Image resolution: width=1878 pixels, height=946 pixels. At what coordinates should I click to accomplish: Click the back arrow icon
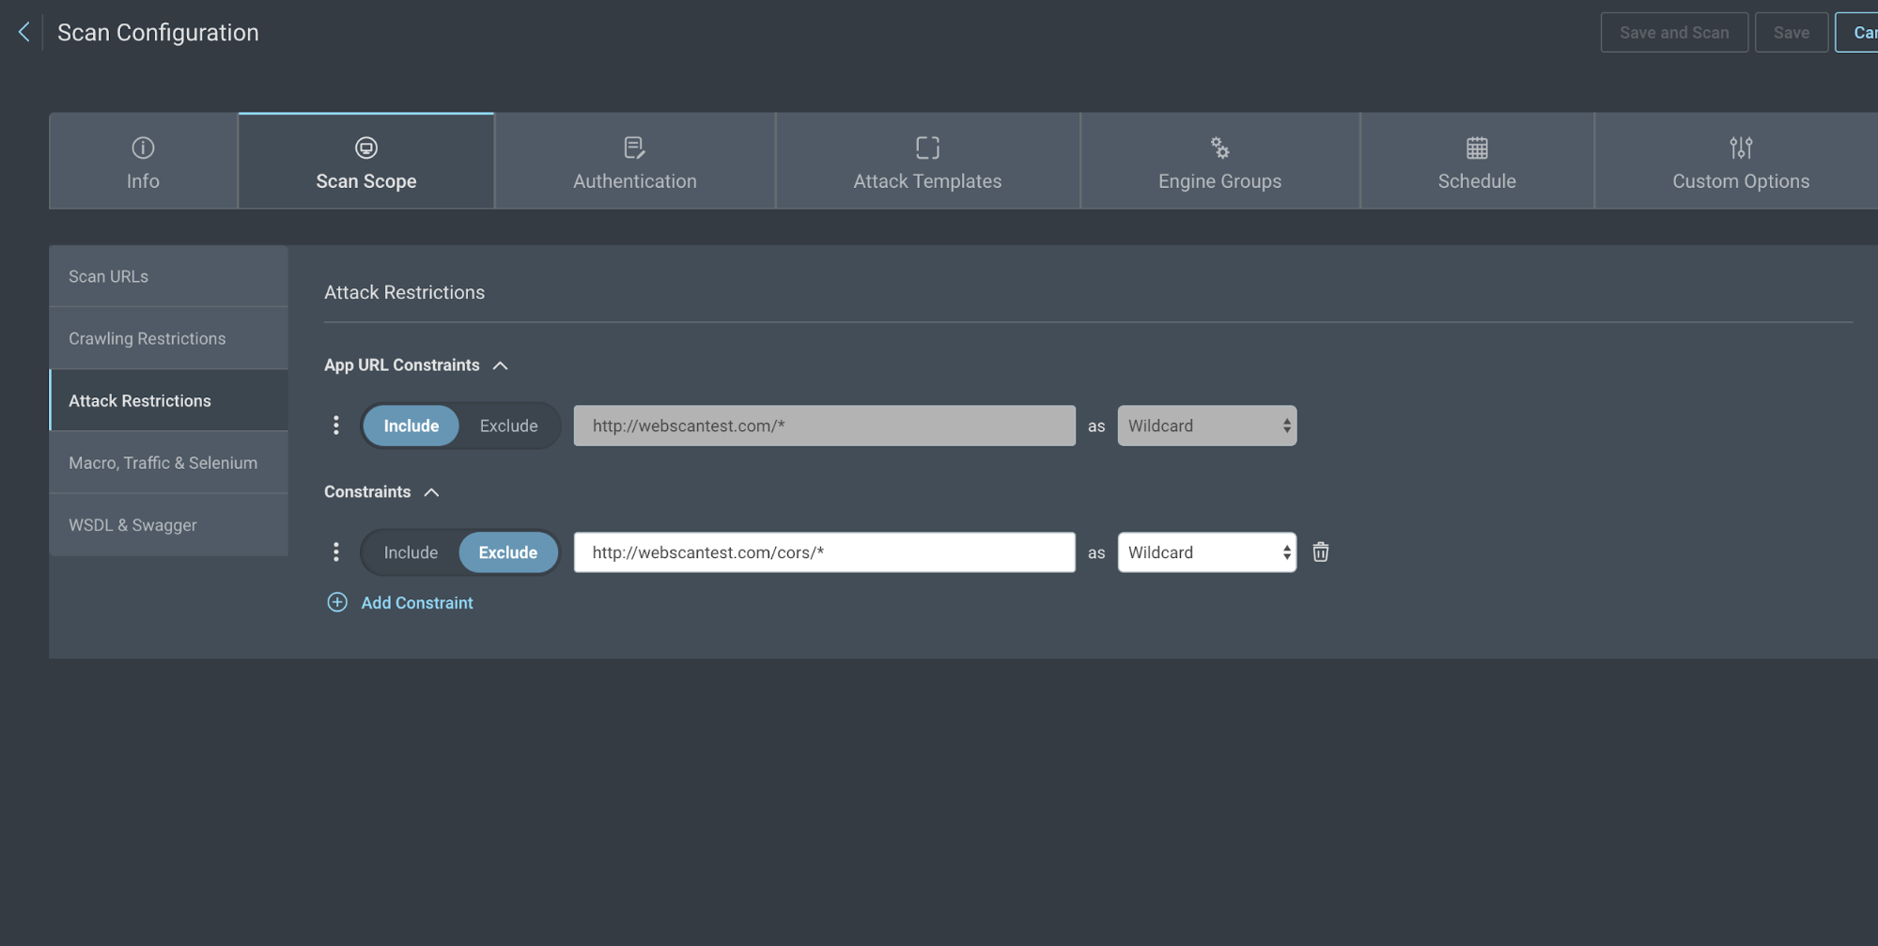[24, 32]
